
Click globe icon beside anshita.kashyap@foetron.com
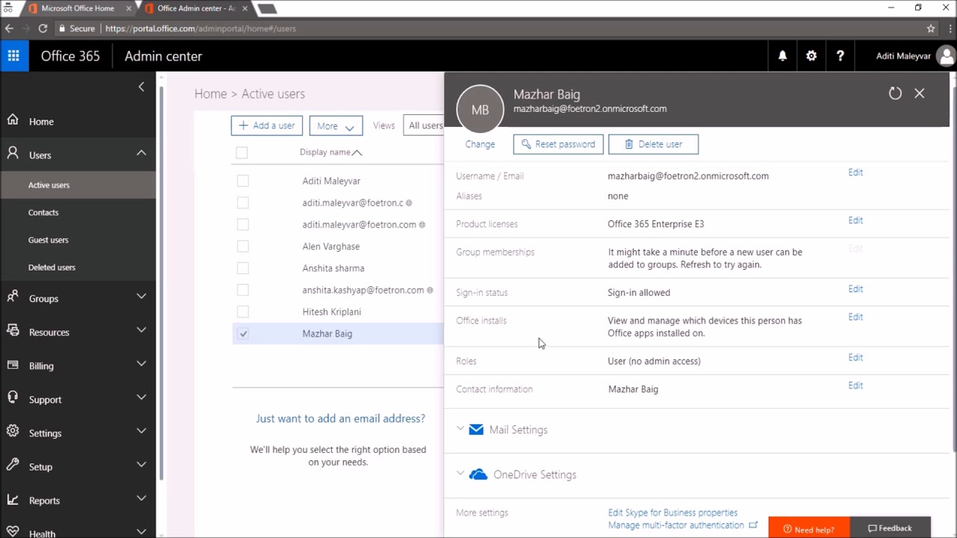tap(430, 290)
